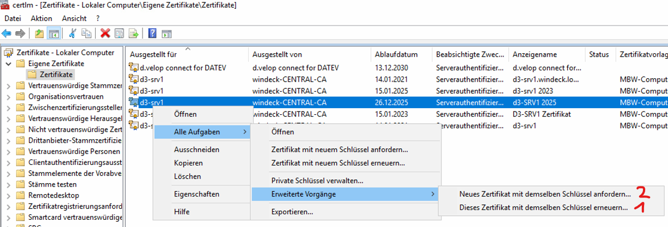Click the blue Back arrow in toolbar
The image size is (668, 227).
click(x=7, y=33)
